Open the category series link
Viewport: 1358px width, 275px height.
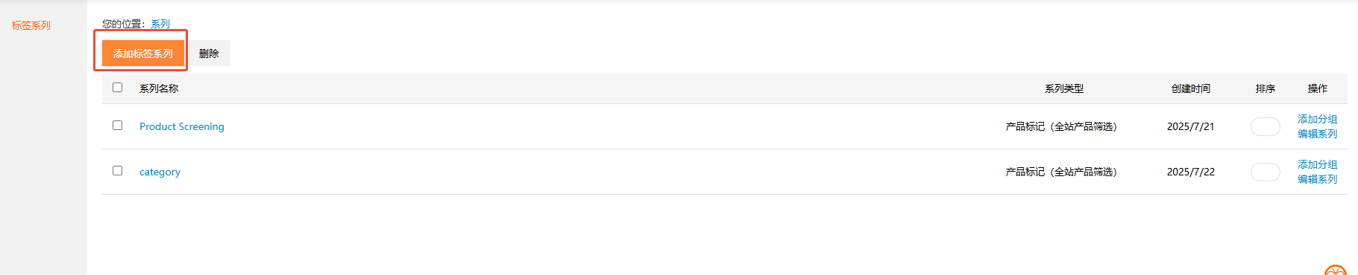coord(160,172)
